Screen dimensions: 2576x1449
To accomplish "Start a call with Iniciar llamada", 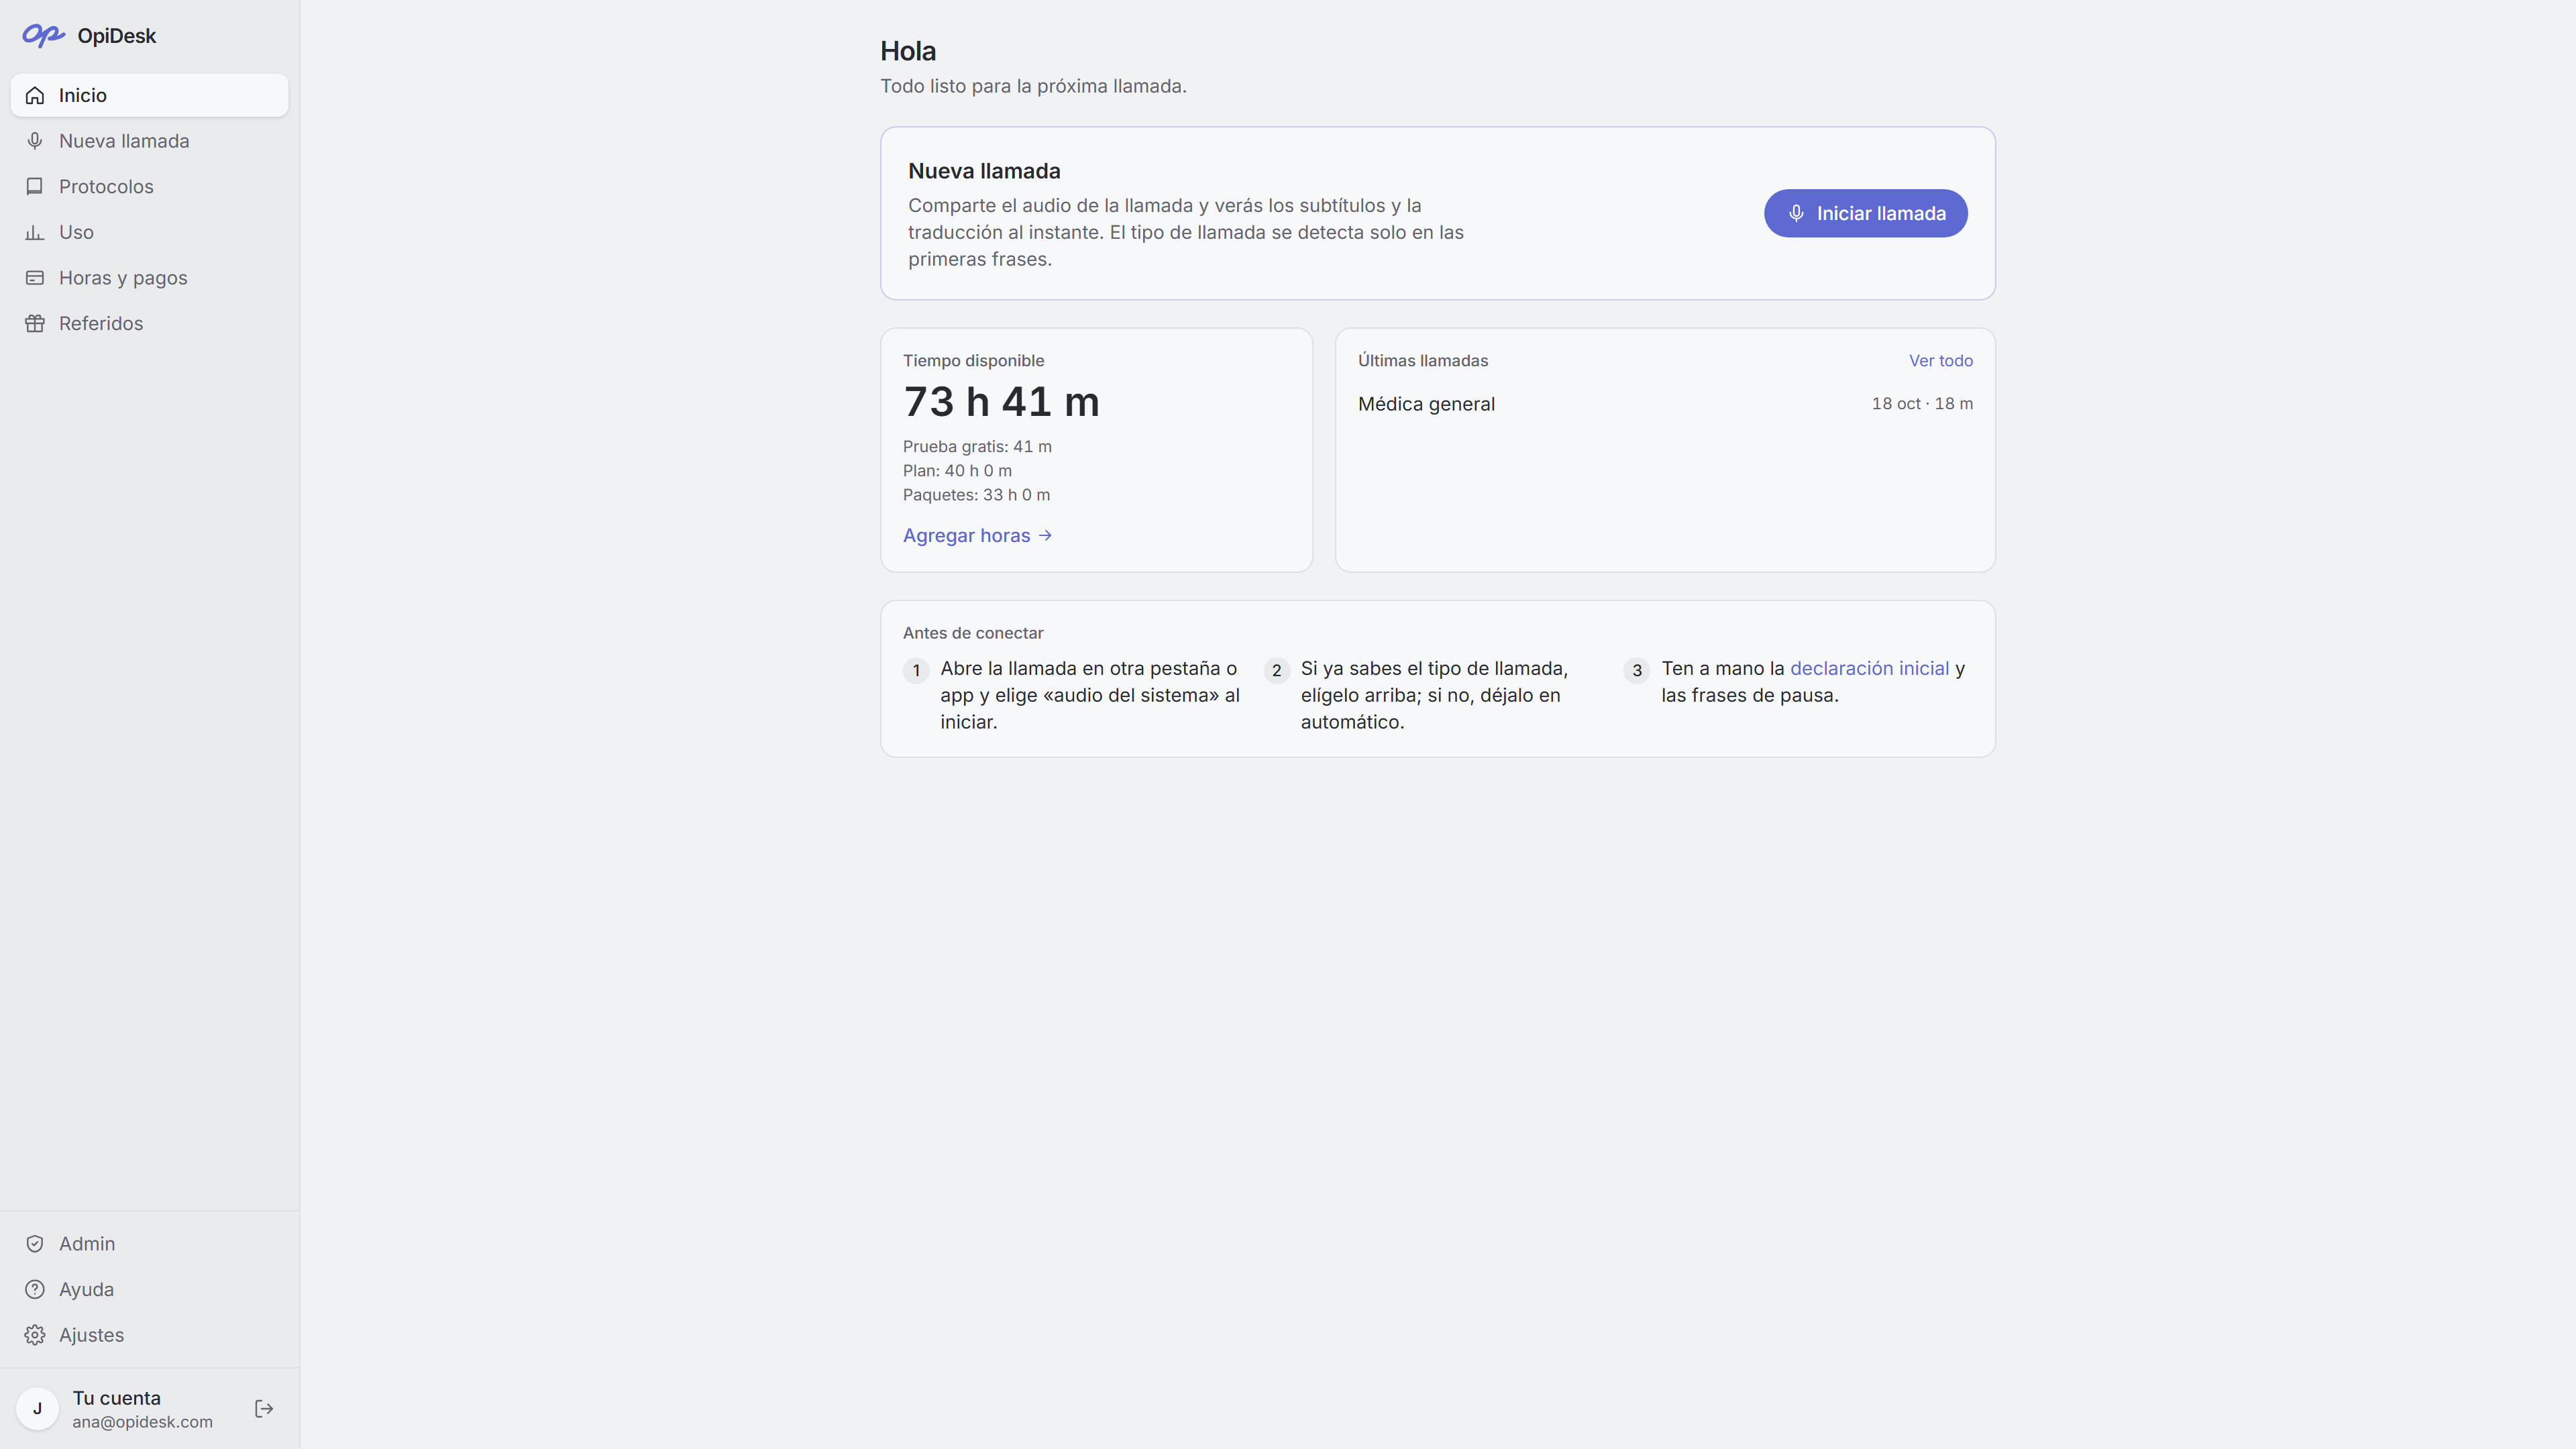I will point(1865,213).
